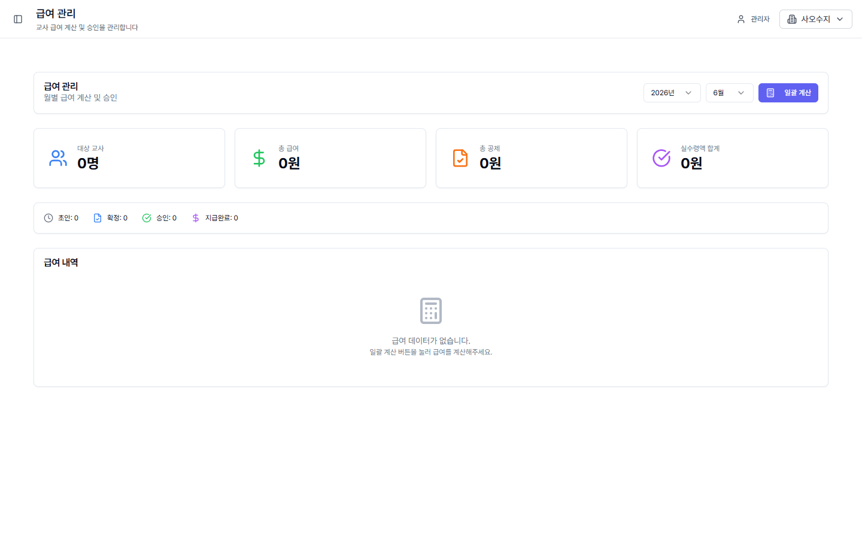Screen dimensions: 862x539
Task: Select the 지급완료: 0 status filter
Action: point(214,218)
